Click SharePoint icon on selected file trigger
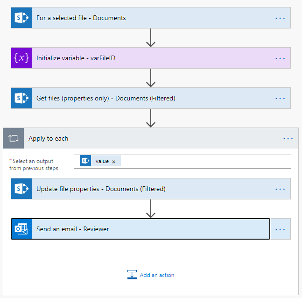This screenshot has width=302, height=298. click(21, 18)
